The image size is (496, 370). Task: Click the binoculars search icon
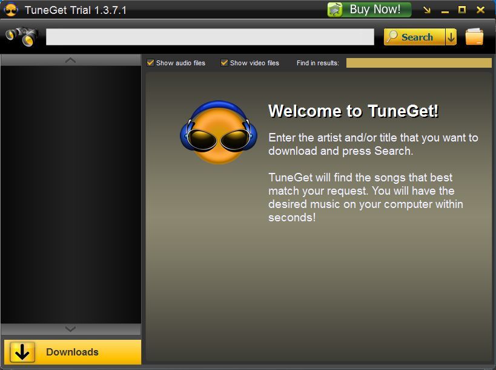point(22,37)
